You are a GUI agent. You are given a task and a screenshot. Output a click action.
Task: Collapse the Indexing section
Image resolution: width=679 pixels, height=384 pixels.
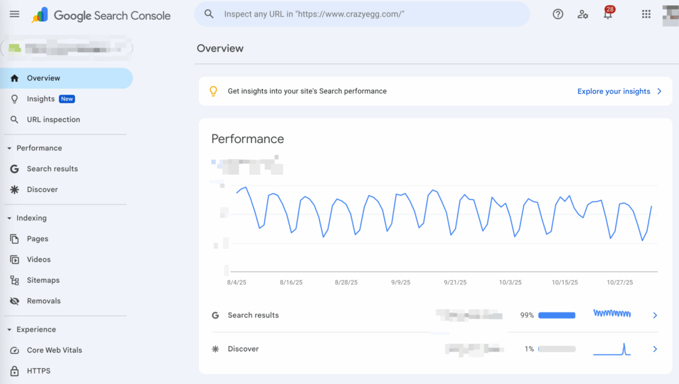[x=9, y=218]
